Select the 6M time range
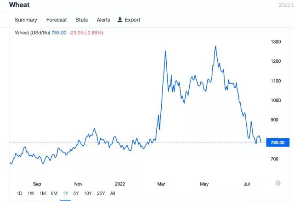The width and height of the screenshot is (294, 208). coord(54,193)
